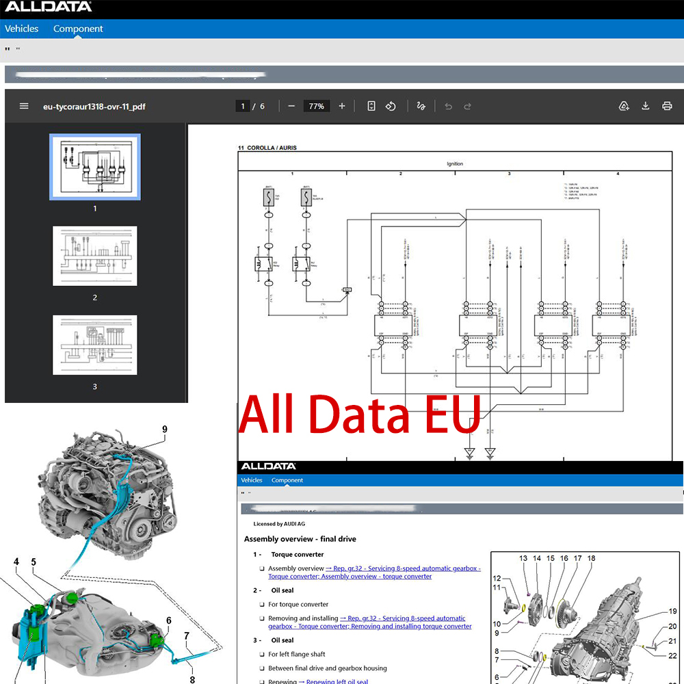Zoom in with the plus button
The image size is (684, 684).
coord(342,106)
